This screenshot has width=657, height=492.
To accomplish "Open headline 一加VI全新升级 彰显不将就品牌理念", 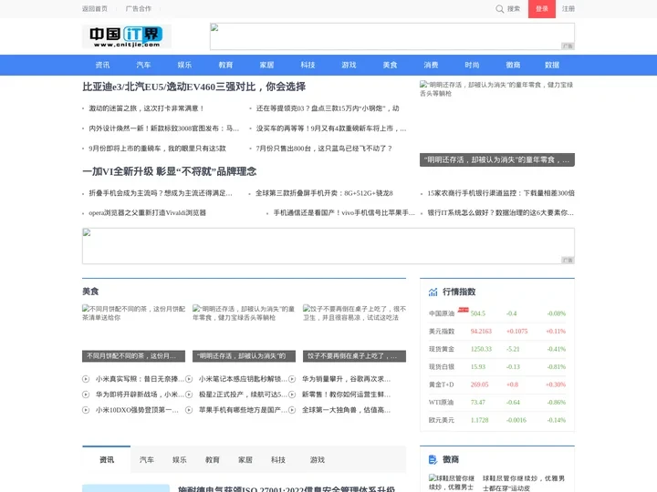I will (170, 171).
